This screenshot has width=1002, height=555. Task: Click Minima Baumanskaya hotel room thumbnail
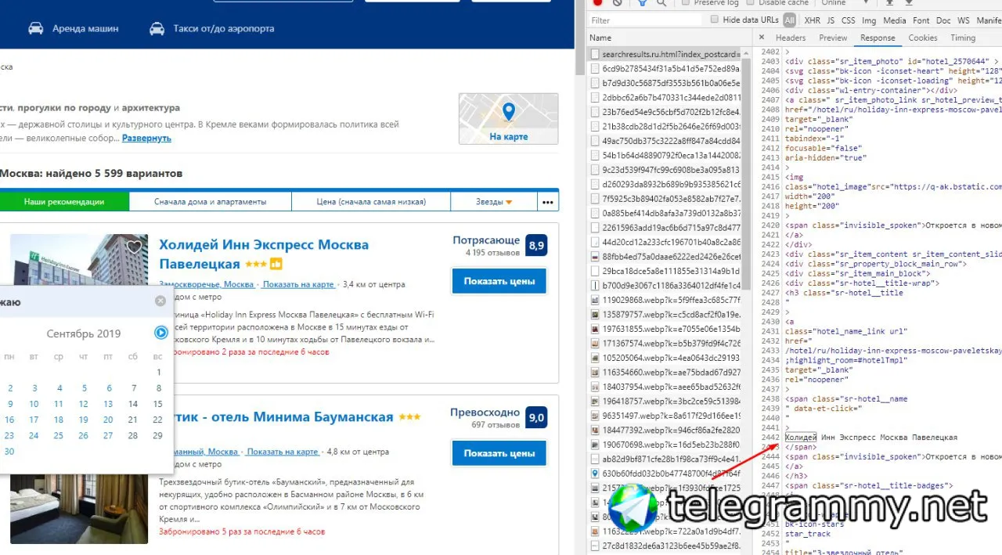79,509
